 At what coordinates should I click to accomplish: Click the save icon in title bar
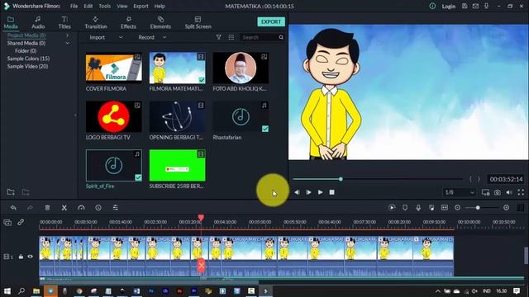465,6
